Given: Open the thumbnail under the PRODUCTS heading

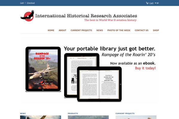Looking at the screenshot, I should [x=88, y=117].
